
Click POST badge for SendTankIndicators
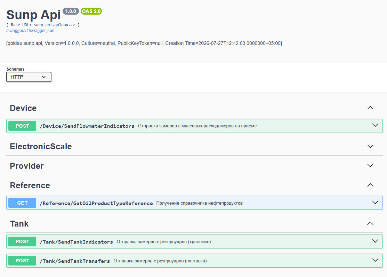click(22, 242)
